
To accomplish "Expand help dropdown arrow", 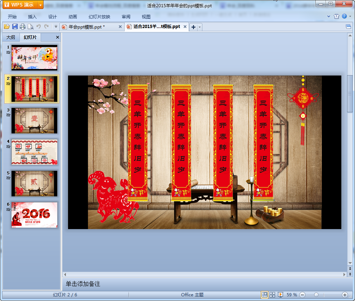I will pos(350,16).
